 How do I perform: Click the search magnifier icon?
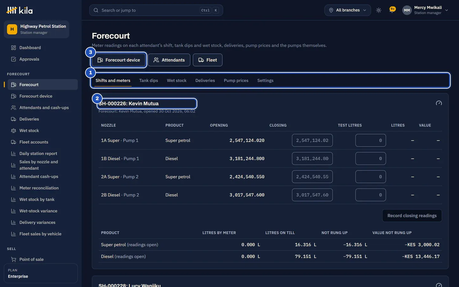tap(96, 10)
